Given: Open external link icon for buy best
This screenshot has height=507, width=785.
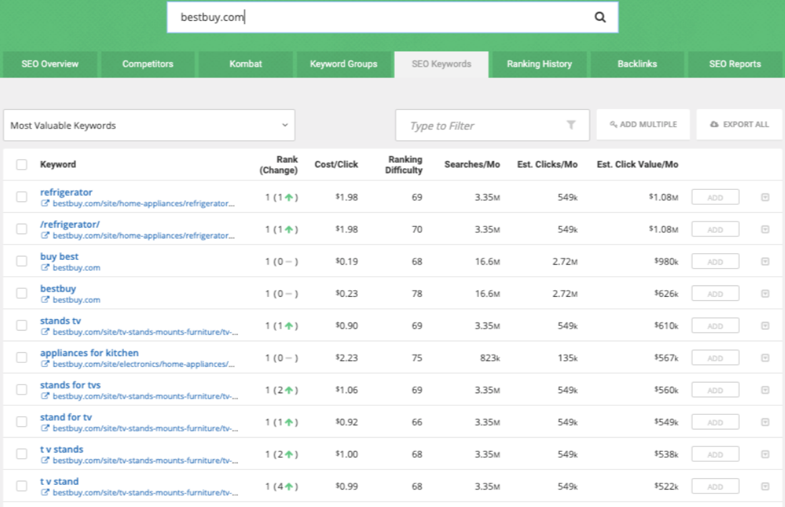Looking at the screenshot, I should pyautogui.click(x=45, y=267).
